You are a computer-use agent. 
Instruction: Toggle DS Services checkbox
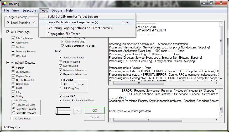tap(13, 72)
